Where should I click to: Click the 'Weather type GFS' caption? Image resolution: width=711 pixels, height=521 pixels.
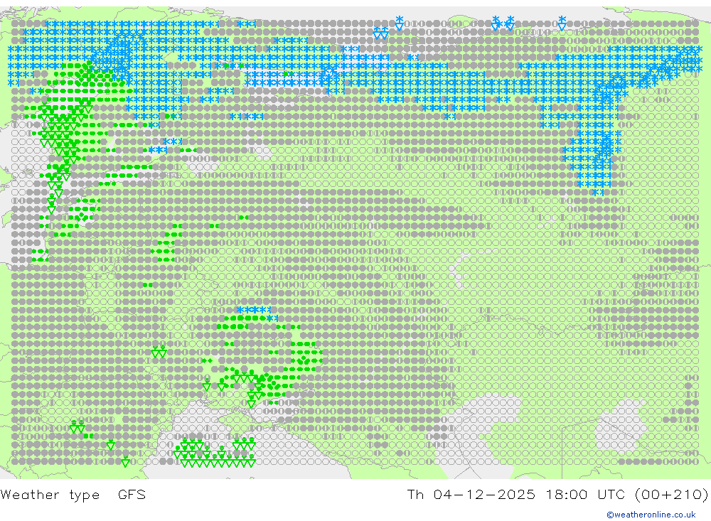(x=73, y=494)
